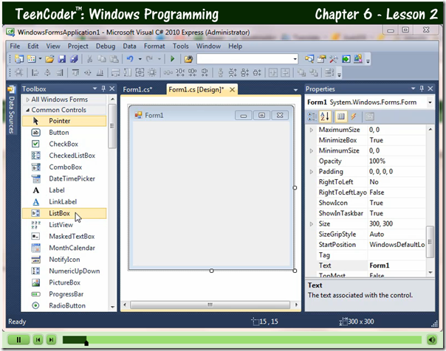The height and width of the screenshot is (351, 446).
Task: Pin the Properties panel auto-hide
Action: click(x=422, y=89)
